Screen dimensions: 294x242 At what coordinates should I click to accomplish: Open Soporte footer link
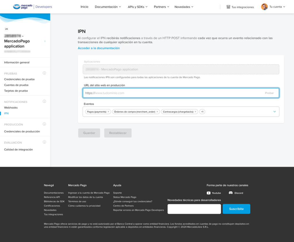(x=117, y=193)
